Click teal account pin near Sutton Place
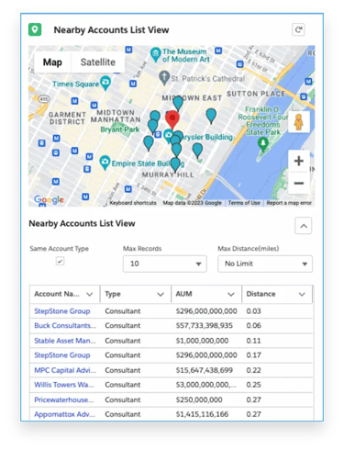 (x=211, y=116)
